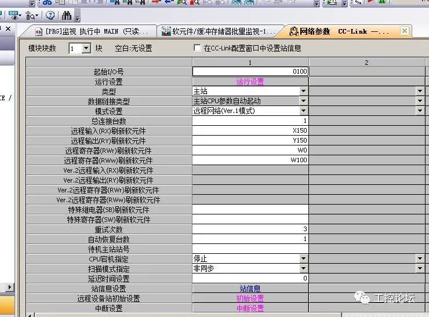Switch to the [PRG]监视 执行中 MAIN tab
Screen dimensions: 429x317
point(92,31)
